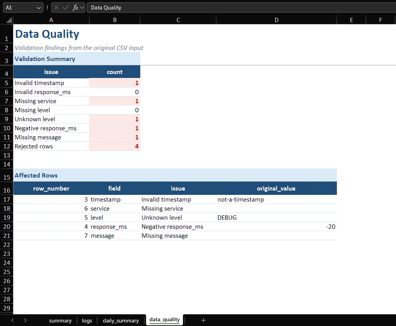The width and height of the screenshot is (396, 326).
Task: Click the Rejected rows cell
Action: point(51,146)
